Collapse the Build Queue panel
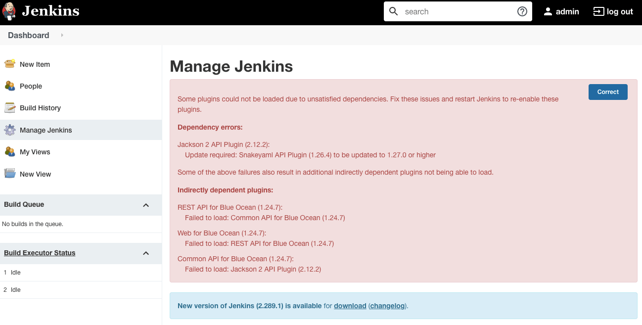642x325 pixels. coord(146,205)
